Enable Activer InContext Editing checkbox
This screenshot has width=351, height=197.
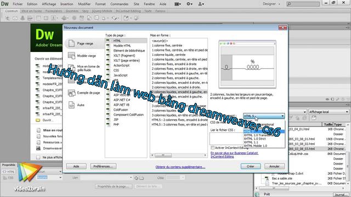[x=212, y=148]
